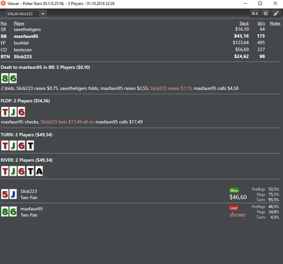Click the orange app logo icon
Image resolution: width=283 pixels, height=264 pixels.
3,3
